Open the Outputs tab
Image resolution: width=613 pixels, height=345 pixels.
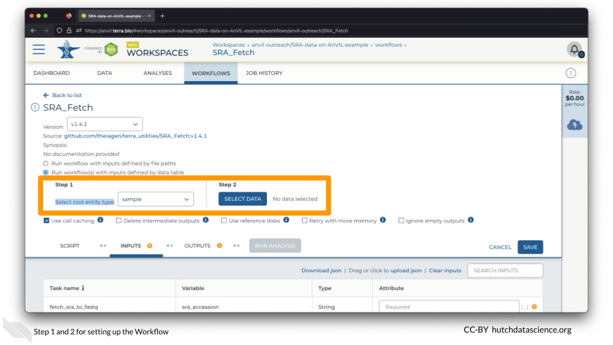pos(197,246)
